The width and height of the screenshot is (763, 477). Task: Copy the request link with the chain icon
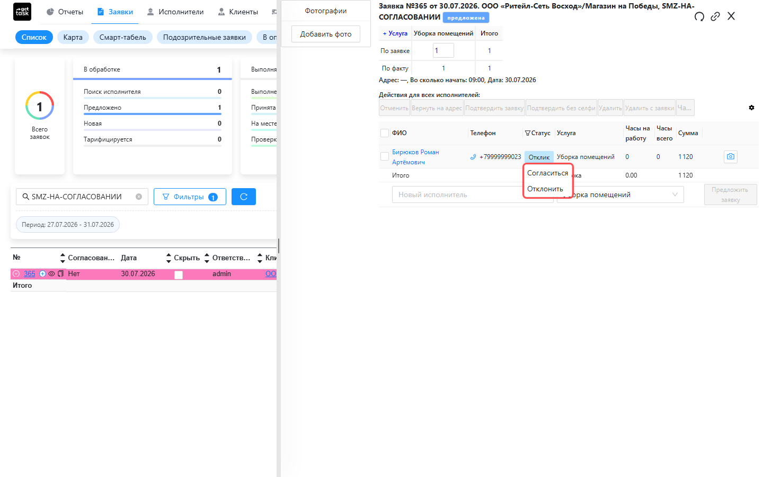715,16
